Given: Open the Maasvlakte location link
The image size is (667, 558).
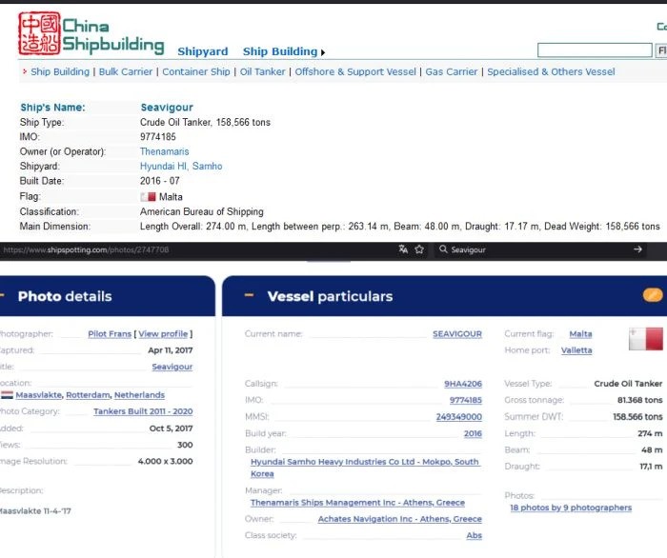Looking at the screenshot, I should pyautogui.click(x=39, y=395).
